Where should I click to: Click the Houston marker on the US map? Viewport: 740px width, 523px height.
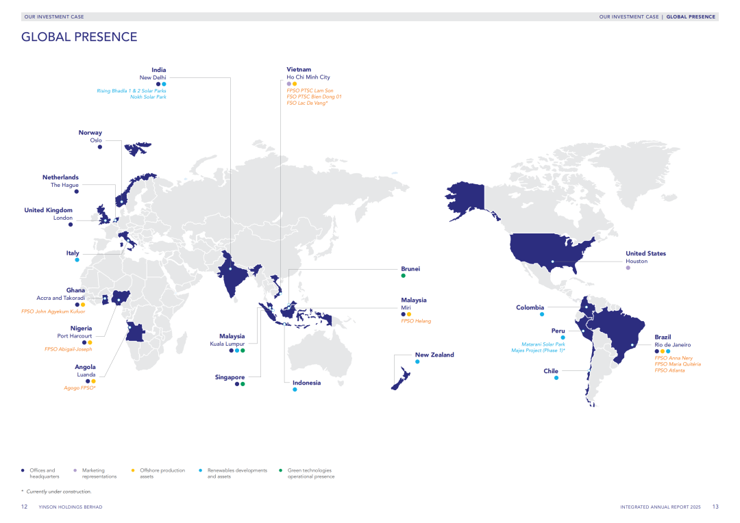pyautogui.click(x=552, y=261)
